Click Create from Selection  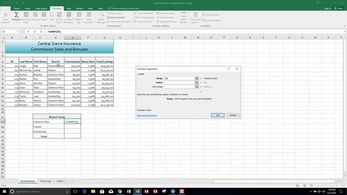pyautogui.click(x=119, y=22)
